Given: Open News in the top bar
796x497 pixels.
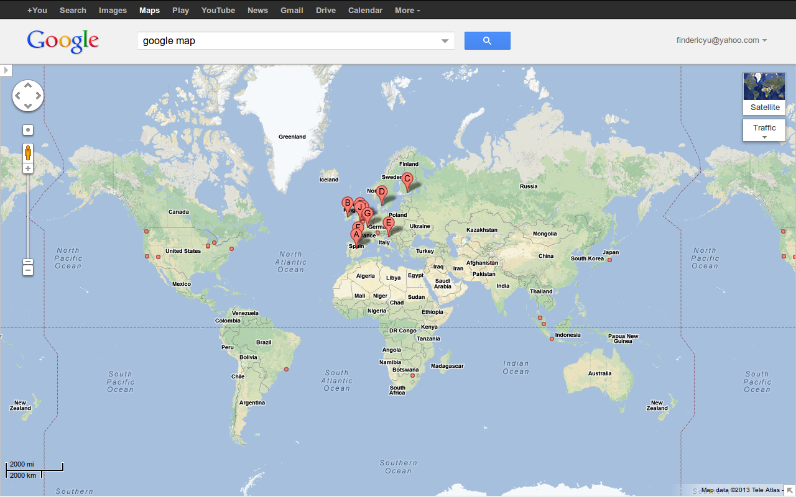Looking at the screenshot, I should pos(257,10).
